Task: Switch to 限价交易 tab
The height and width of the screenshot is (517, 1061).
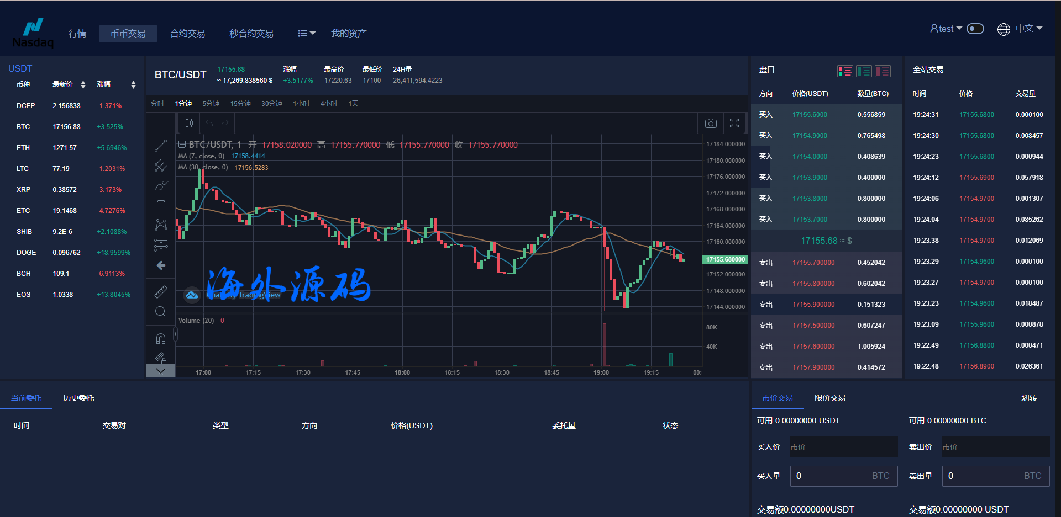Action: click(829, 398)
